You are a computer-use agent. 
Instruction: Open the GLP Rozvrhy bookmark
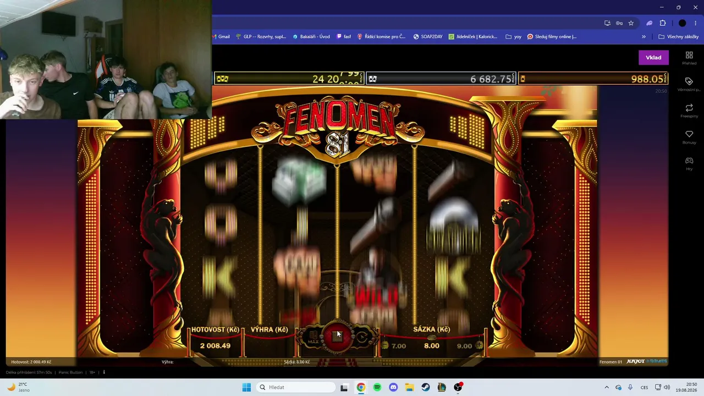pos(261,37)
